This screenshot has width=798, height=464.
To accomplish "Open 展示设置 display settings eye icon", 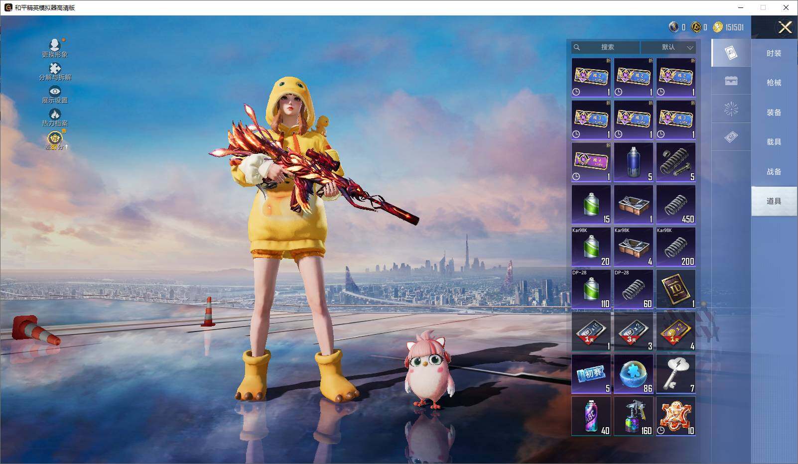I will tap(55, 91).
